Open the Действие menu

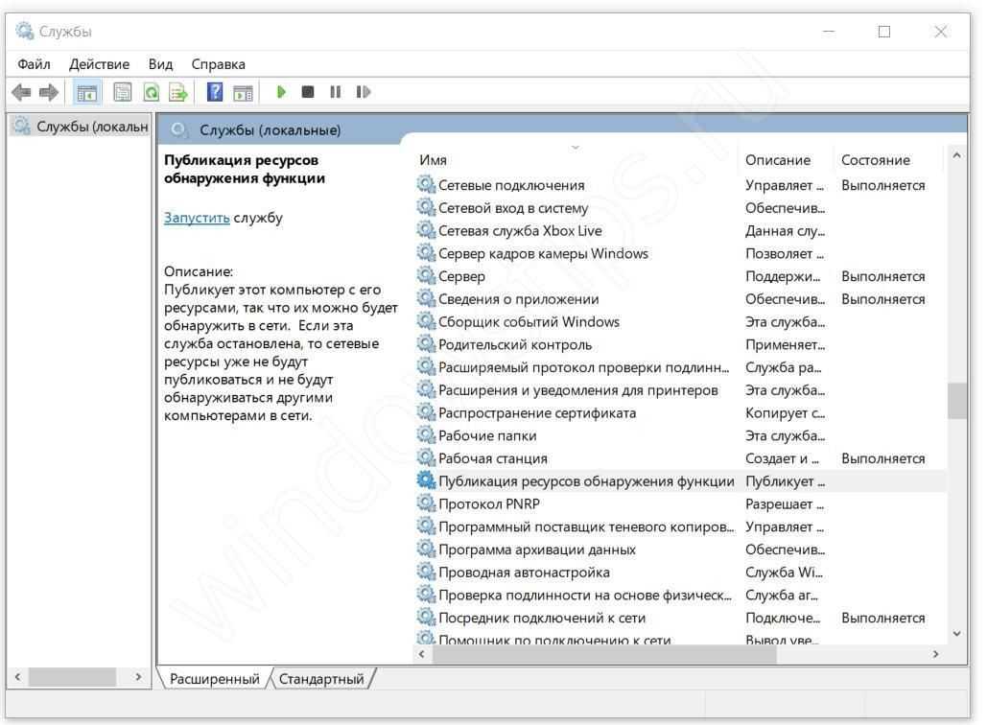(x=99, y=64)
